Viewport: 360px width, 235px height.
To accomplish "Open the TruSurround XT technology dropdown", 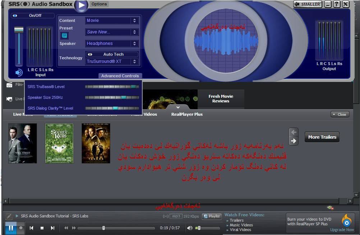I will (112, 61).
